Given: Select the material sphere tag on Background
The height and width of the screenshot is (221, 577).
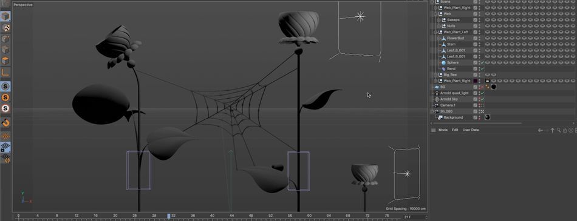Looking at the screenshot, I should 487,117.
